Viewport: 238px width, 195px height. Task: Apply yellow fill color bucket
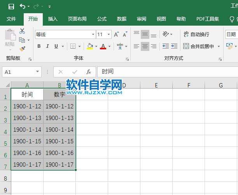[x=90, y=46]
